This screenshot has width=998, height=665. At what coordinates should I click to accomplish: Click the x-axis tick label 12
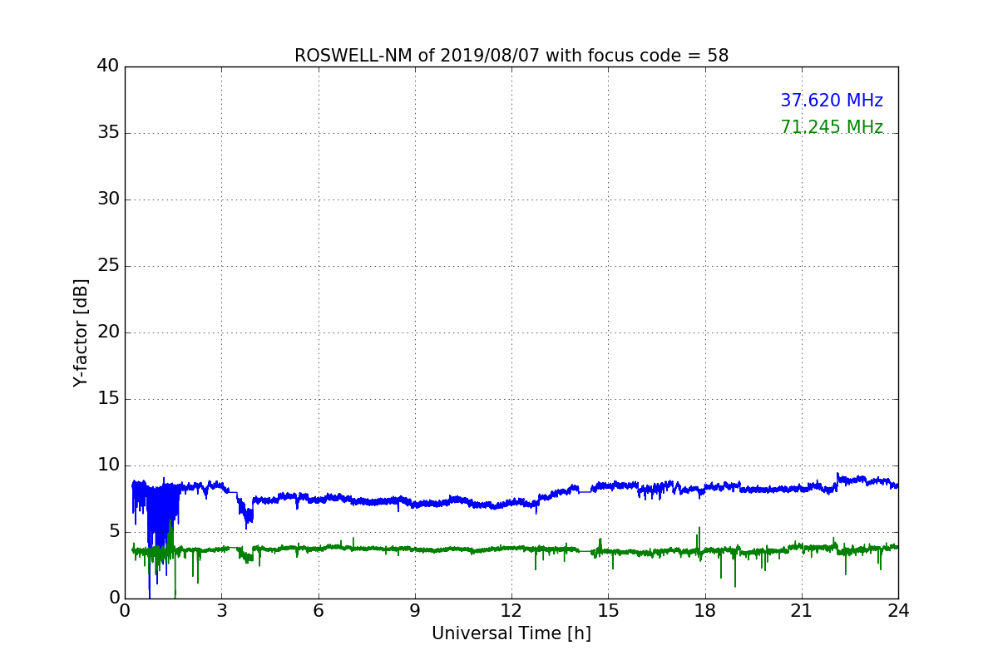pos(511,611)
